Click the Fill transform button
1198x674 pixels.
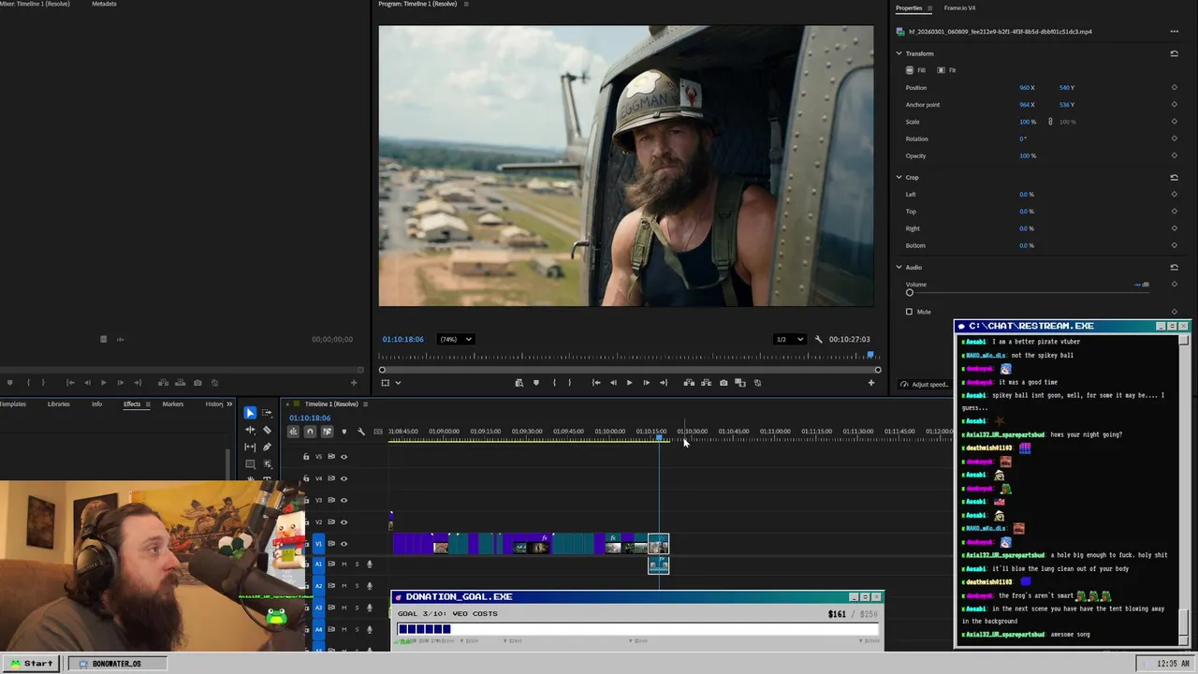point(916,70)
